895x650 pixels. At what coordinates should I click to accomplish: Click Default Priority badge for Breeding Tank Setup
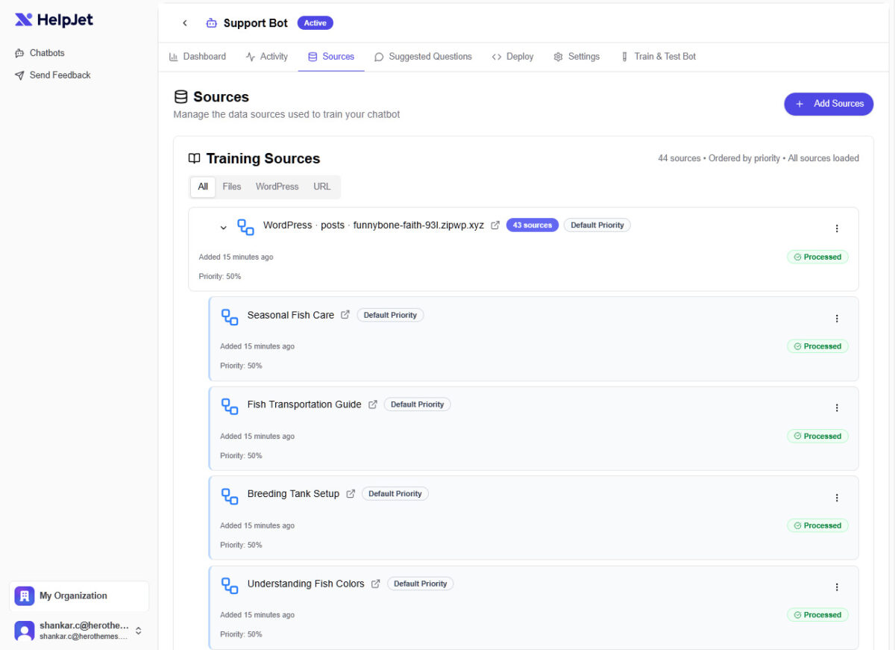point(395,494)
